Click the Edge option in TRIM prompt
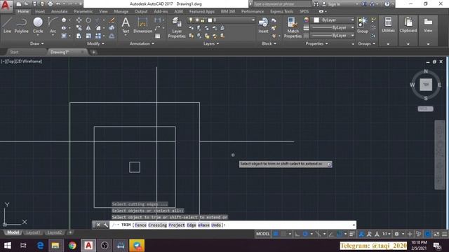The image size is (449, 252). point(192,225)
